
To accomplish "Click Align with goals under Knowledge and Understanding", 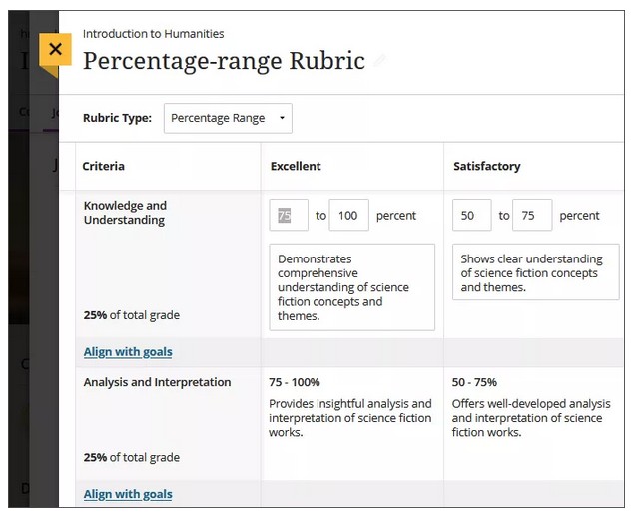I will 128,352.
